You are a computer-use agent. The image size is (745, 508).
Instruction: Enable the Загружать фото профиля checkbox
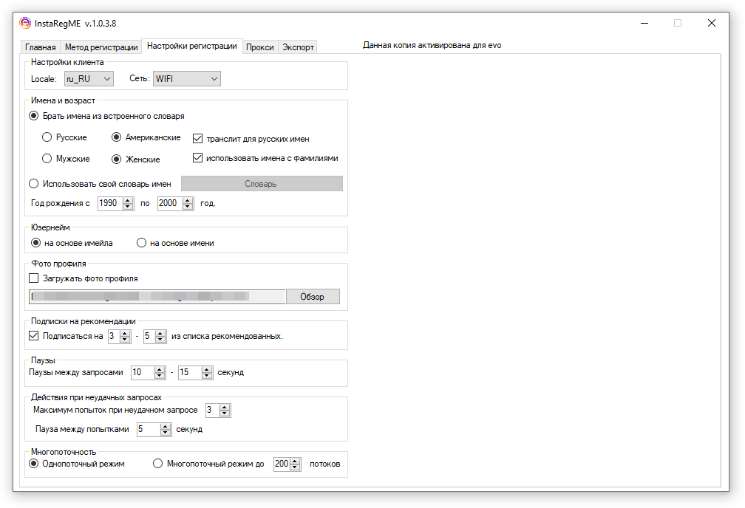(34, 278)
